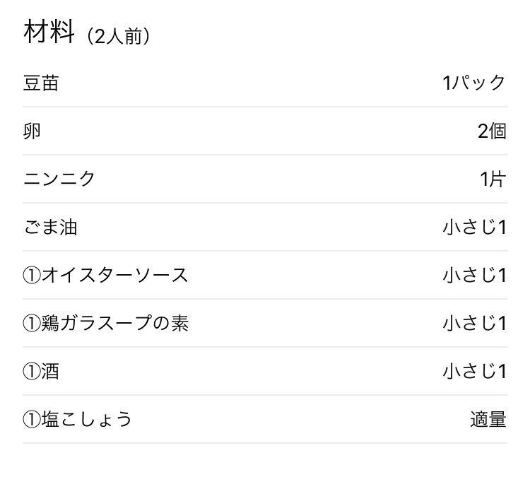Click the ① marker before 酒
The width and height of the screenshot is (530, 477).
(32, 371)
